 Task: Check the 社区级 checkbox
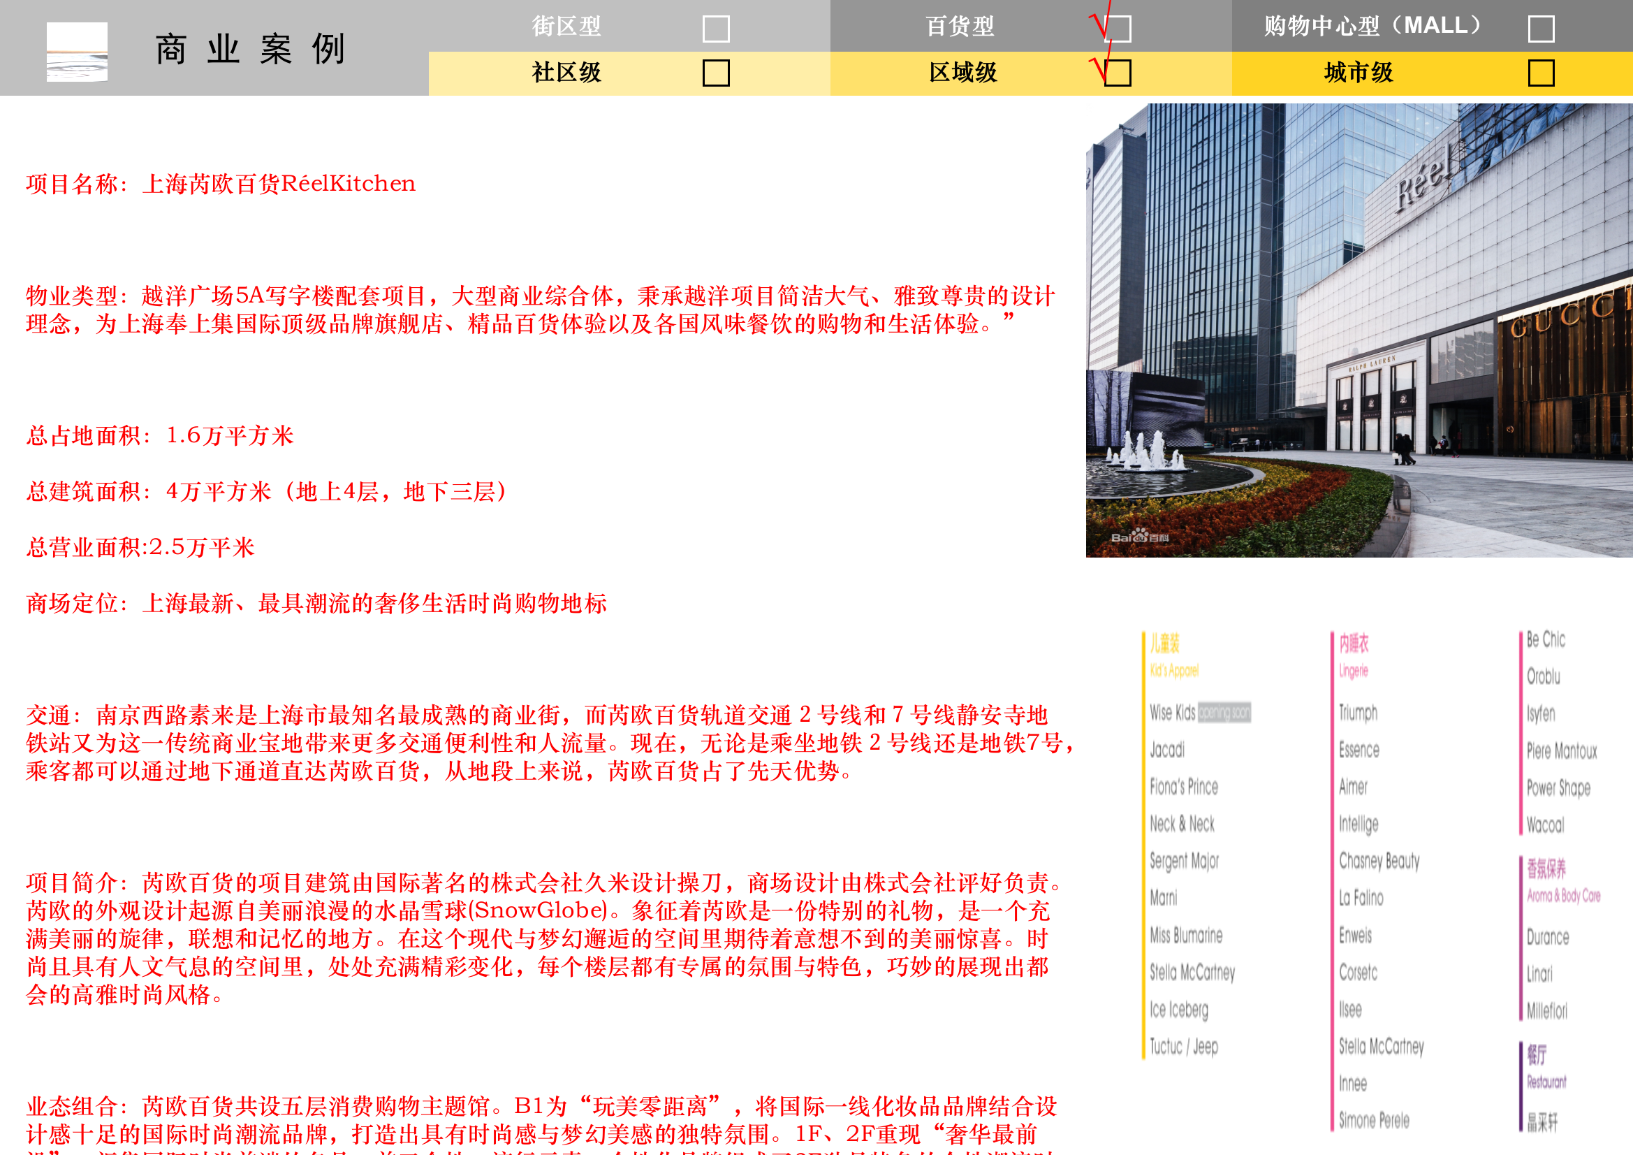pyautogui.click(x=715, y=73)
